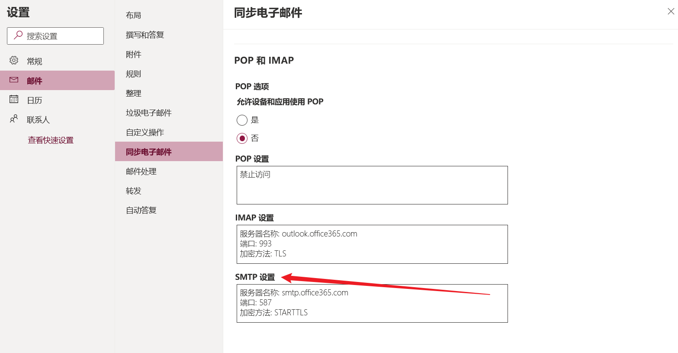The image size is (678, 353).
Task: Close the settings panel with X
Action: [x=671, y=12]
